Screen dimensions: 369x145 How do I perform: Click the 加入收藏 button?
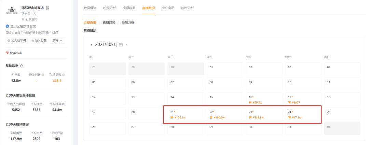[39, 41]
